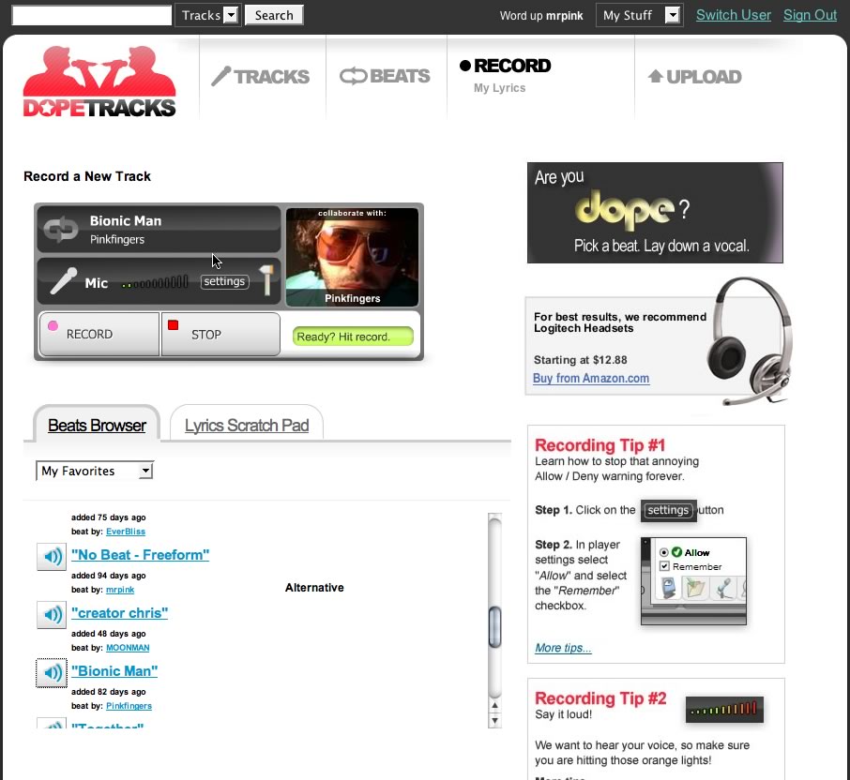Screen dimensions: 850x780
Task: Click the search text field
Action: click(x=92, y=15)
